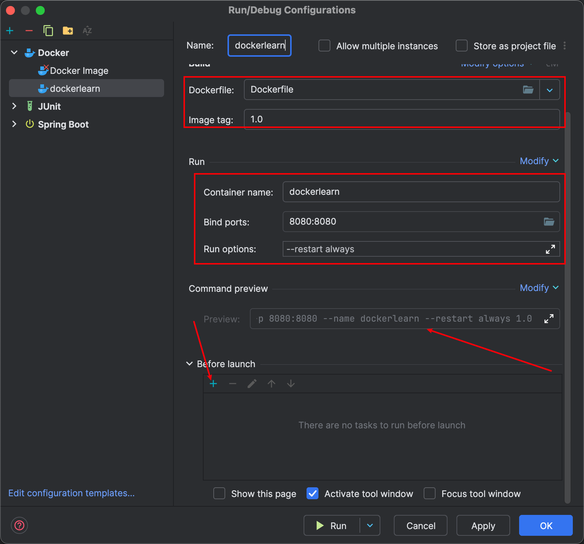Enable Focus tool window
Image resolution: width=584 pixels, height=544 pixels.
(x=430, y=493)
